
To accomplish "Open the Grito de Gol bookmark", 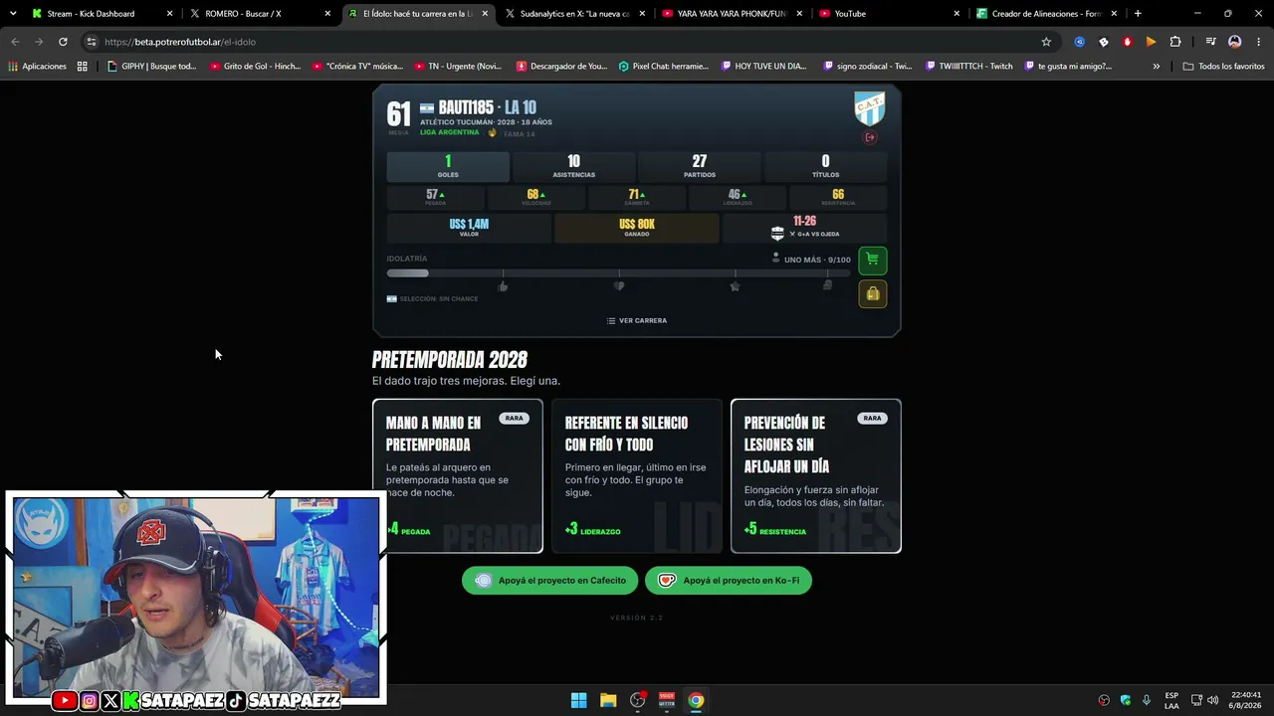I will [x=254, y=67].
